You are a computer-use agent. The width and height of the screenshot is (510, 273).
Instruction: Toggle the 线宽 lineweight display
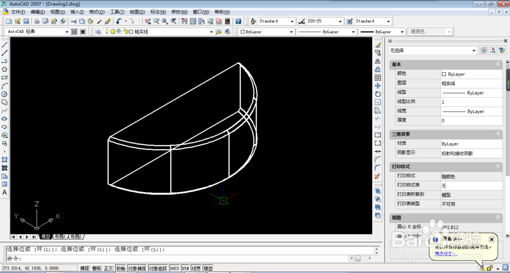[196, 268]
